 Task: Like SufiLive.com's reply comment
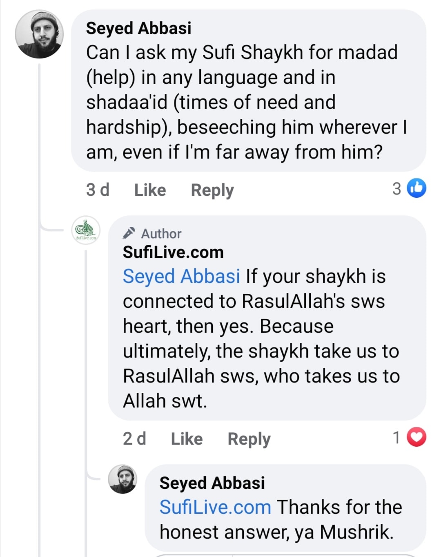[x=187, y=439]
